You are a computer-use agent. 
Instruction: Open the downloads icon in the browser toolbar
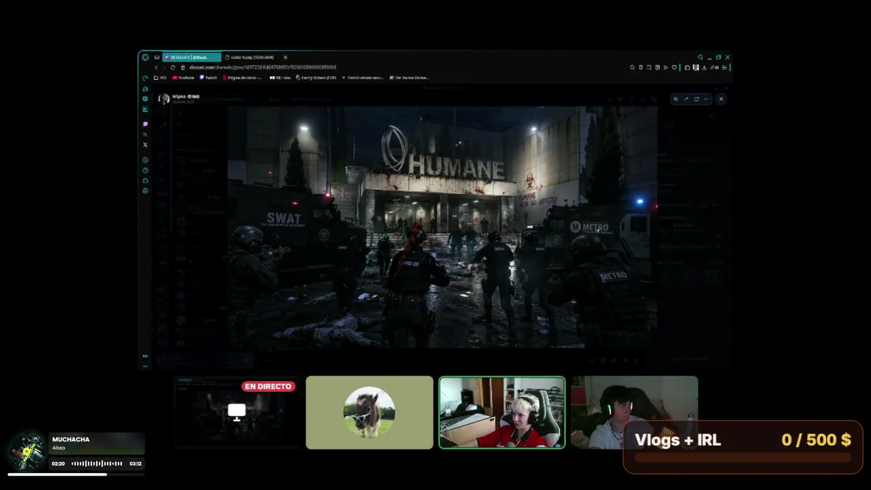[x=704, y=67]
